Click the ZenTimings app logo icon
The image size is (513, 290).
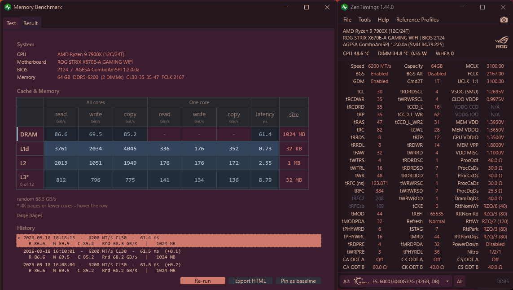pos(345,7)
